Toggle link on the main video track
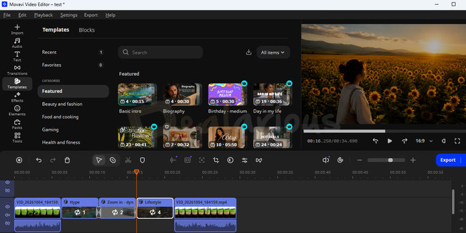The image size is (466, 233). click(7, 223)
